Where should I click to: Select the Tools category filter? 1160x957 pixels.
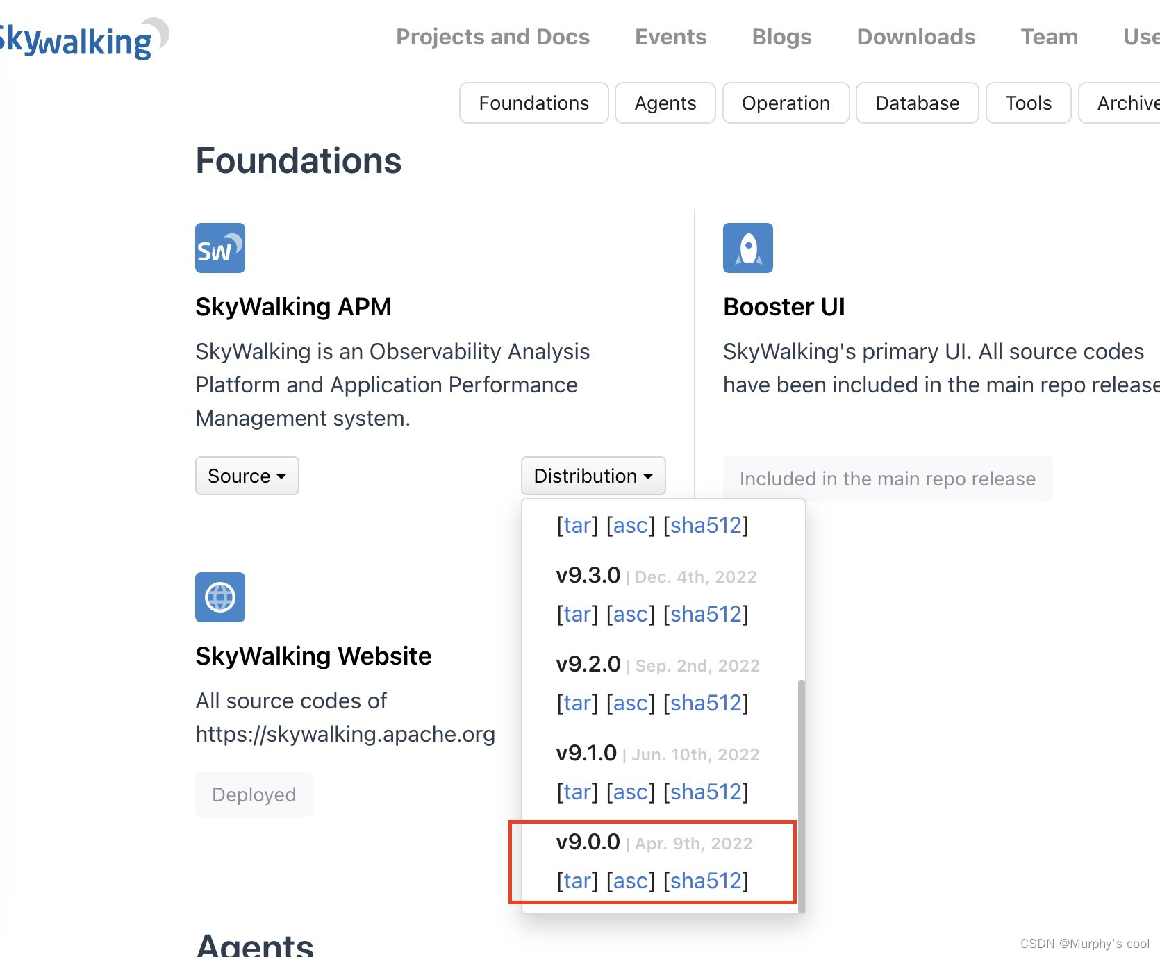tap(1027, 103)
